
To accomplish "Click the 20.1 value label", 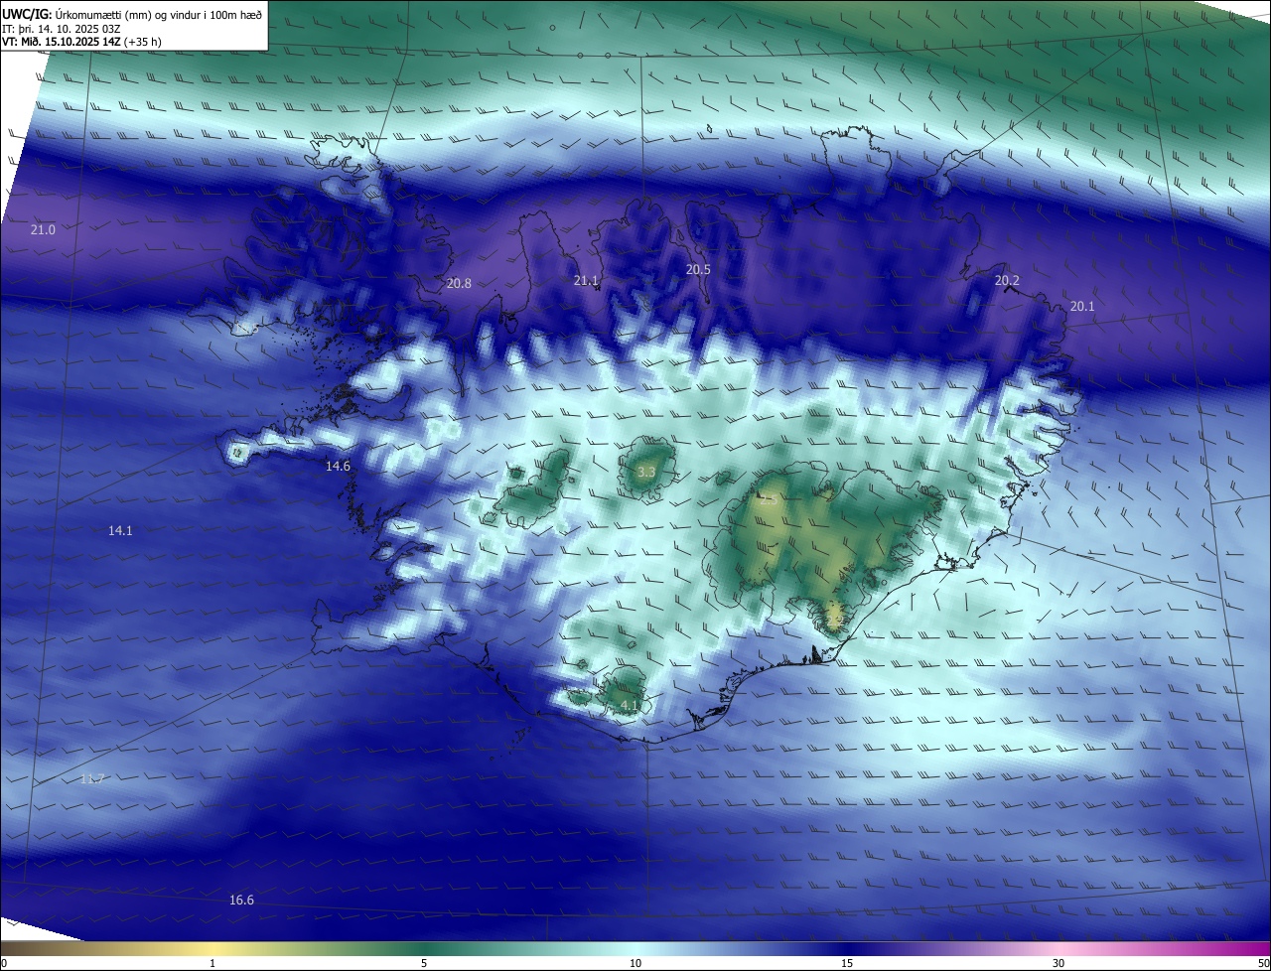I will (x=1081, y=307).
